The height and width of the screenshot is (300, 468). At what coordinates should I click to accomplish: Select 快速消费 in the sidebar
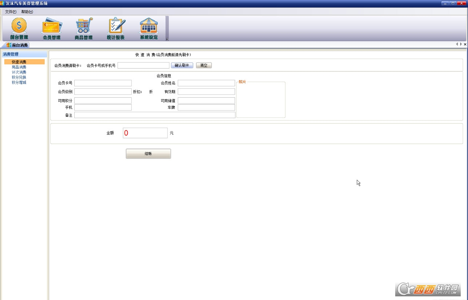(x=24, y=62)
